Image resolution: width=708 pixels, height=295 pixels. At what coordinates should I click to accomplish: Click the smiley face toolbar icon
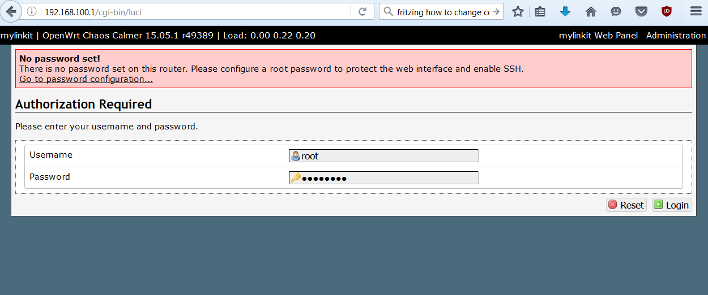pos(616,12)
